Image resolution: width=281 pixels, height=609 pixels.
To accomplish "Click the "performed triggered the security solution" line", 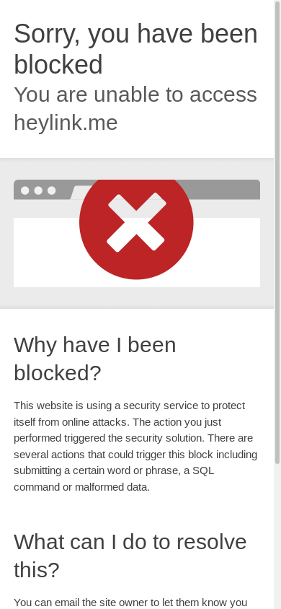I will [133, 438].
